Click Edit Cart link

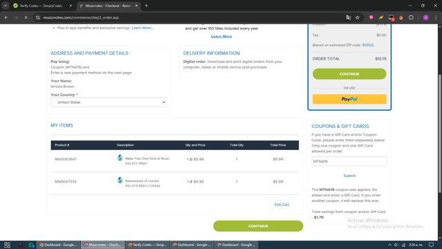coord(282,205)
